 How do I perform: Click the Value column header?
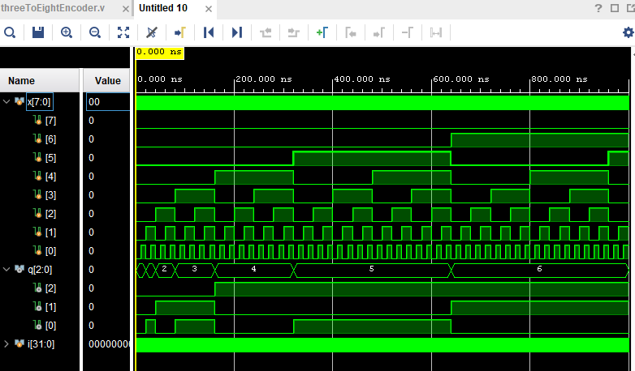[x=107, y=80]
